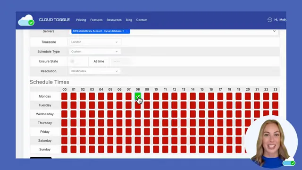Go to Resources in the navigation

[x=114, y=20]
